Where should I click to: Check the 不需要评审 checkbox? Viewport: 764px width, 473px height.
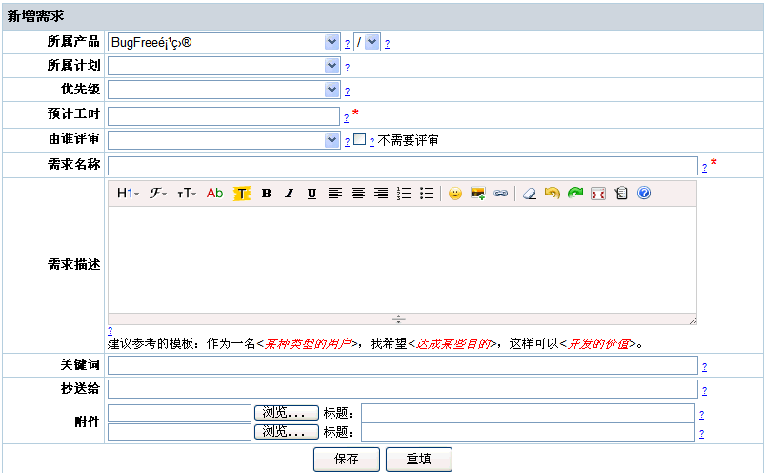coord(359,139)
